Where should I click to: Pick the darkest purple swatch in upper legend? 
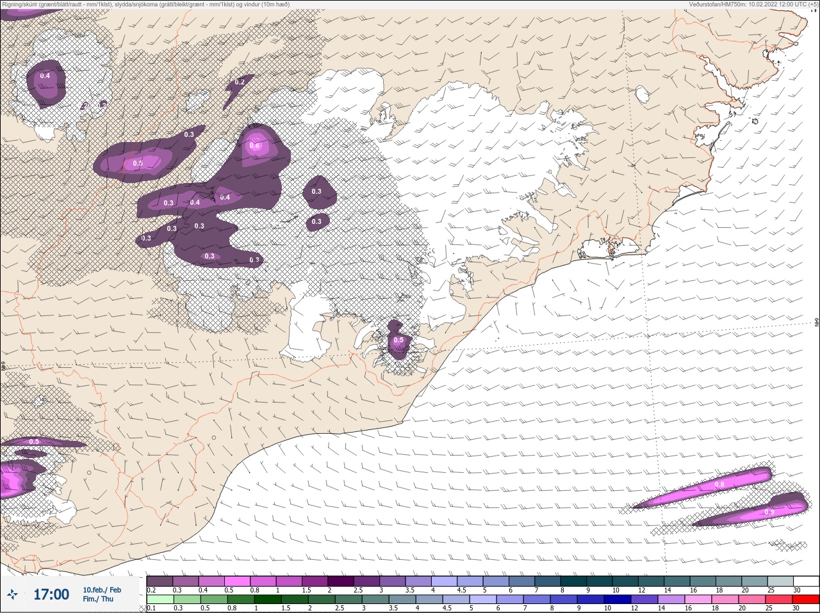tap(340, 581)
